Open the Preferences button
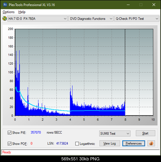161x162 pixels. pyautogui.click(x=134, y=144)
